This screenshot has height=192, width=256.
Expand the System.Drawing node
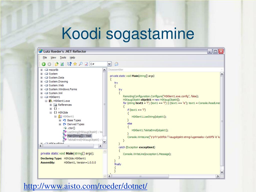click(x=41, y=81)
